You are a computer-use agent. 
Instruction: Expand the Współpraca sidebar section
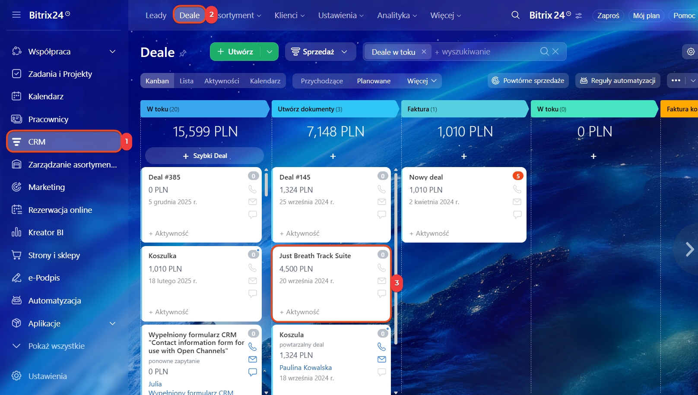coord(112,52)
